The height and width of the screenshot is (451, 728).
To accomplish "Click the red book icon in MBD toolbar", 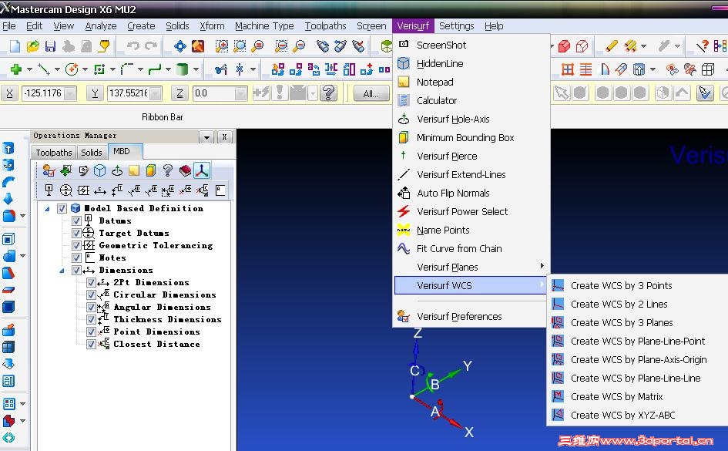I will 185,171.
